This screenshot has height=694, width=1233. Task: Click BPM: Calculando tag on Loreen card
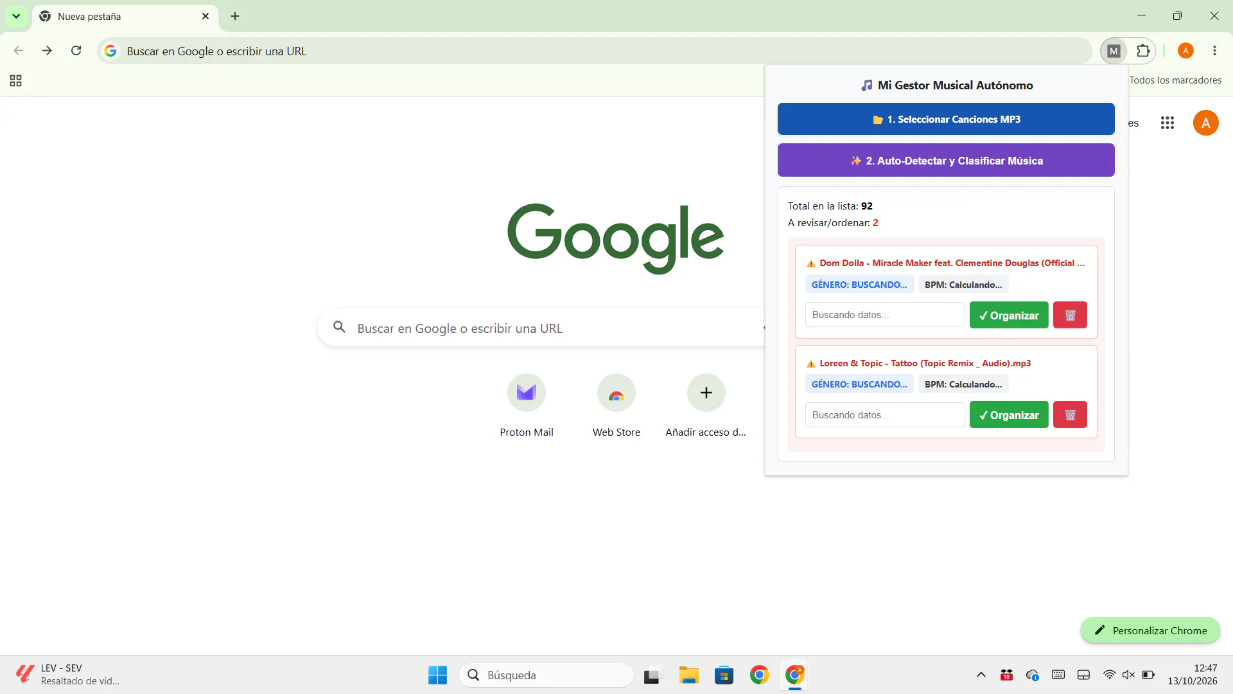[963, 384]
